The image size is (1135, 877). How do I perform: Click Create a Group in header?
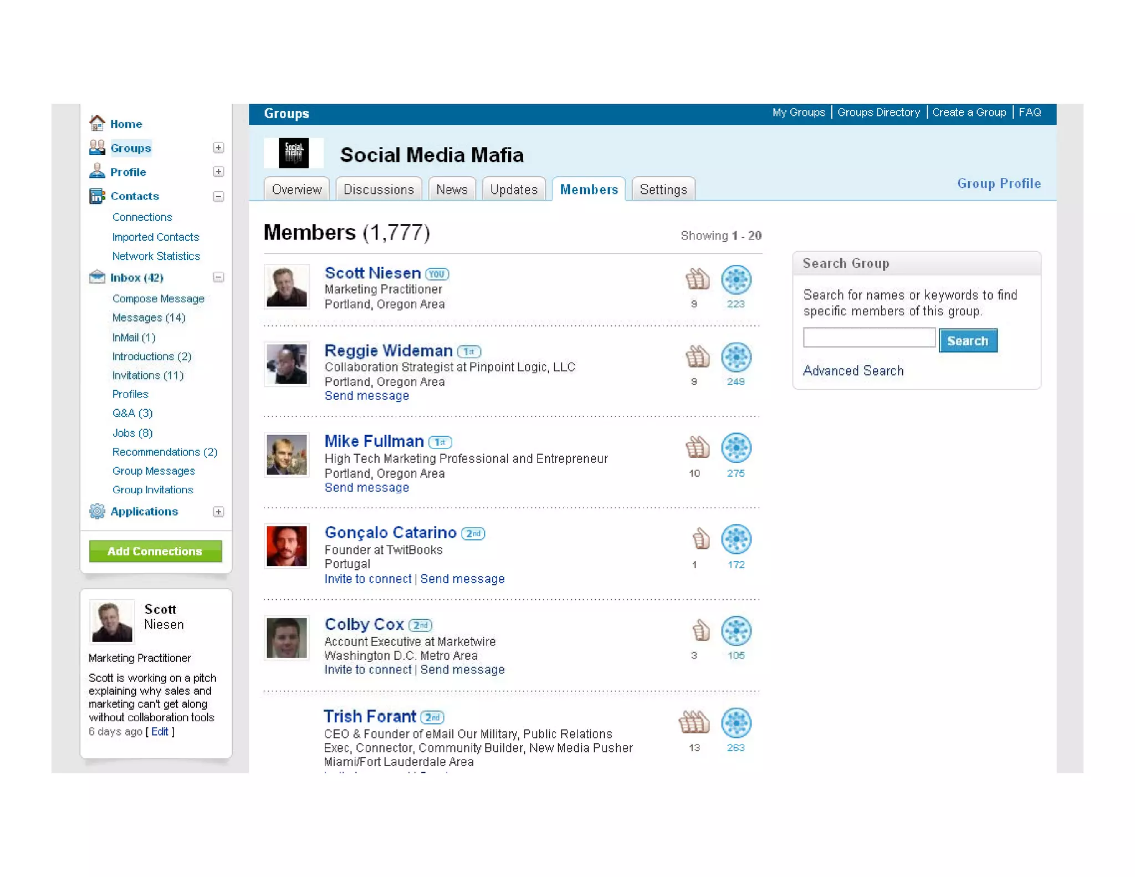click(x=969, y=113)
